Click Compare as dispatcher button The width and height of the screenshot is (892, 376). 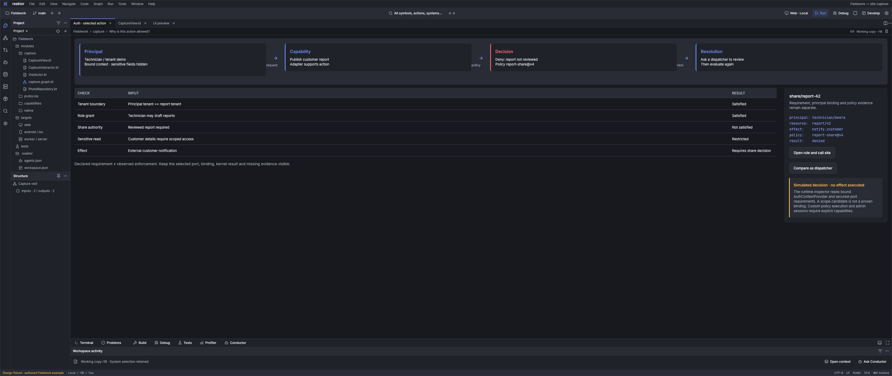(x=813, y=168)
